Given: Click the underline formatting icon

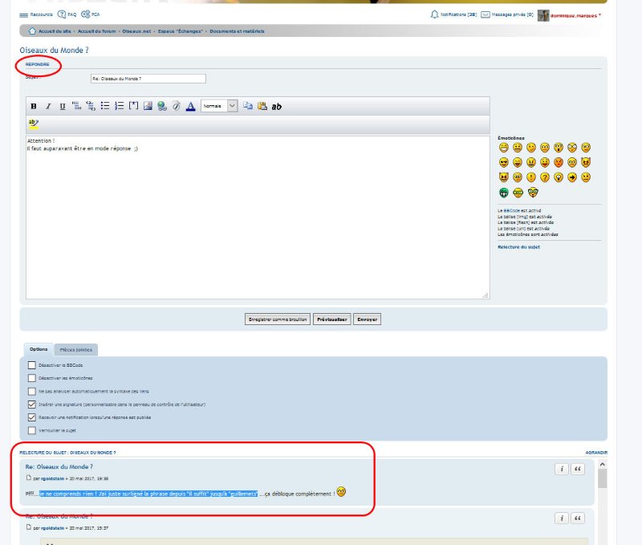Looking at the screenshot, I should point(62,106).
